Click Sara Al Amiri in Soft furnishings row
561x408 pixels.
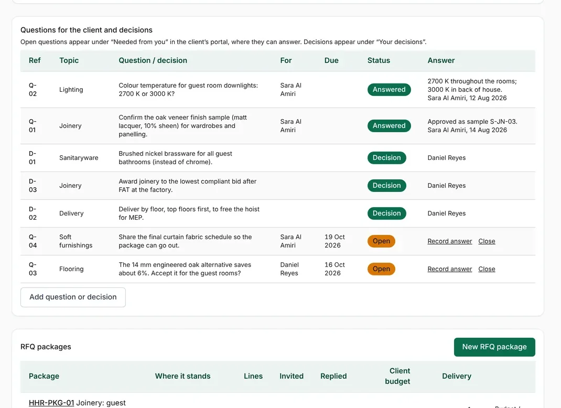(291, 241)
